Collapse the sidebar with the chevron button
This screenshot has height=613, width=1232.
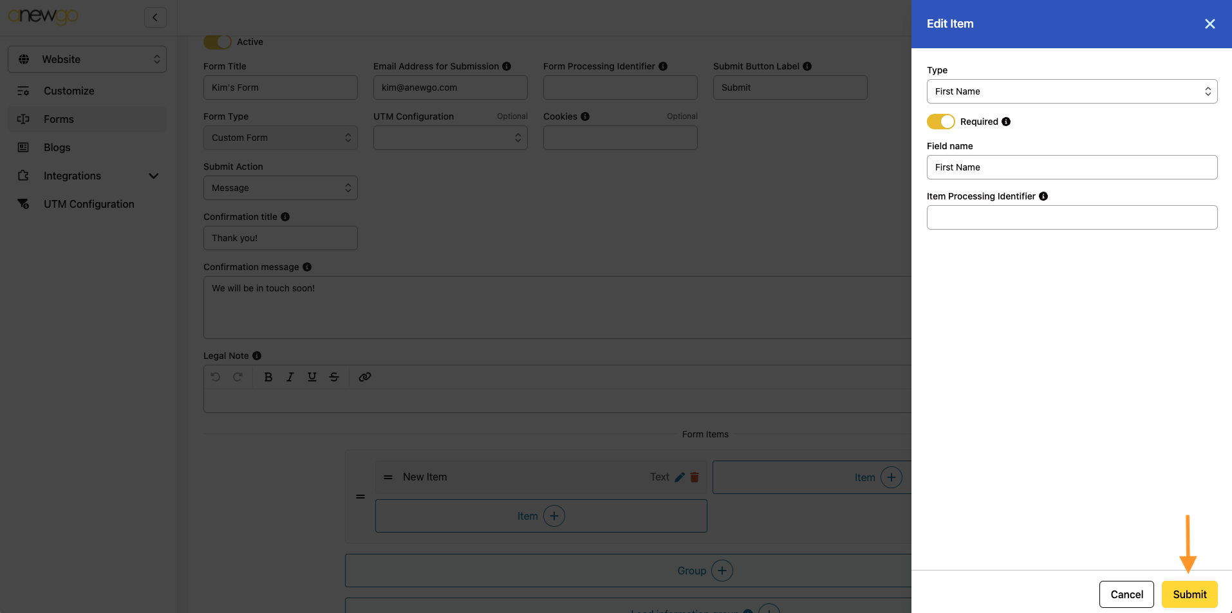click(155, 17)
